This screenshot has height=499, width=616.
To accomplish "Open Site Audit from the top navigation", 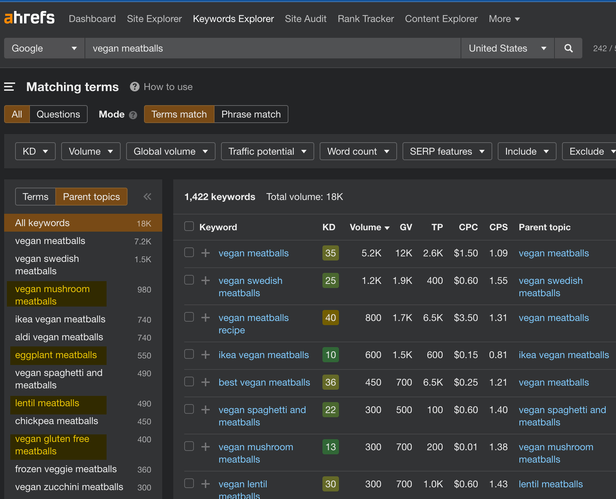I will click(x=305, y=19).
